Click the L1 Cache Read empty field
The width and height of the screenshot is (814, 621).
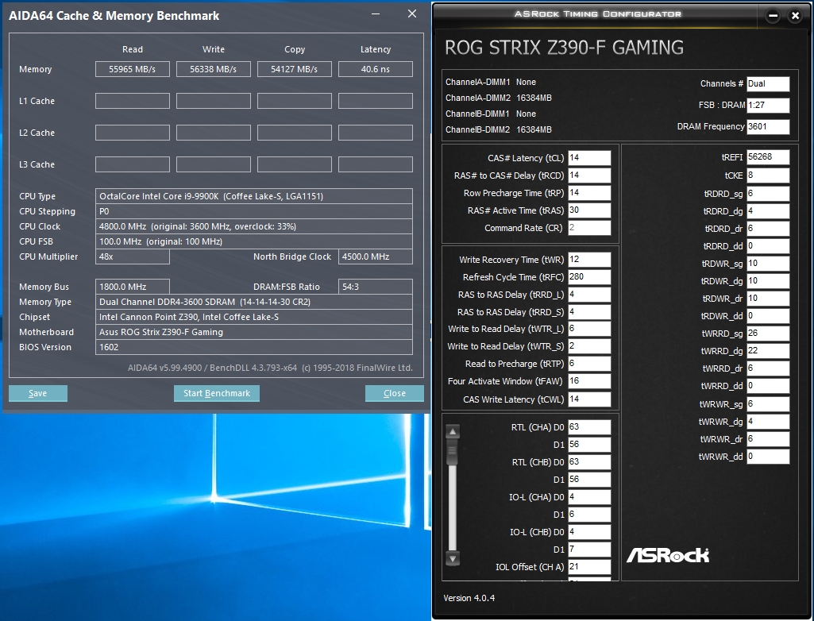(x=133, y=101)
